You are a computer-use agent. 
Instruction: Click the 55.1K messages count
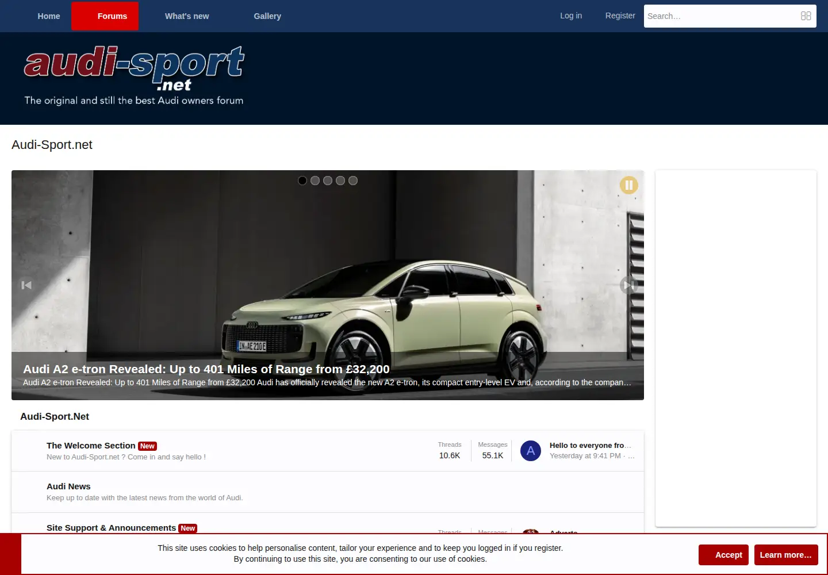493,455
